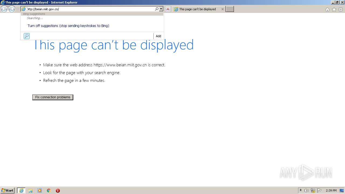Open the red Opera-style taskbar icon
345x194 pixels.
[58, 190]
